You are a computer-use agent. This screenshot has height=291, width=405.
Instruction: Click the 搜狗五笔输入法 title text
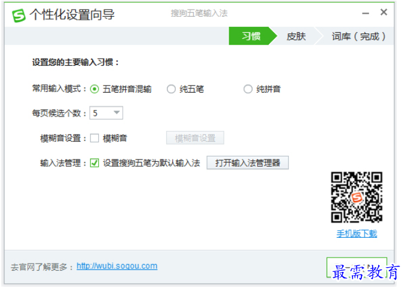click(x=199, y=13)
